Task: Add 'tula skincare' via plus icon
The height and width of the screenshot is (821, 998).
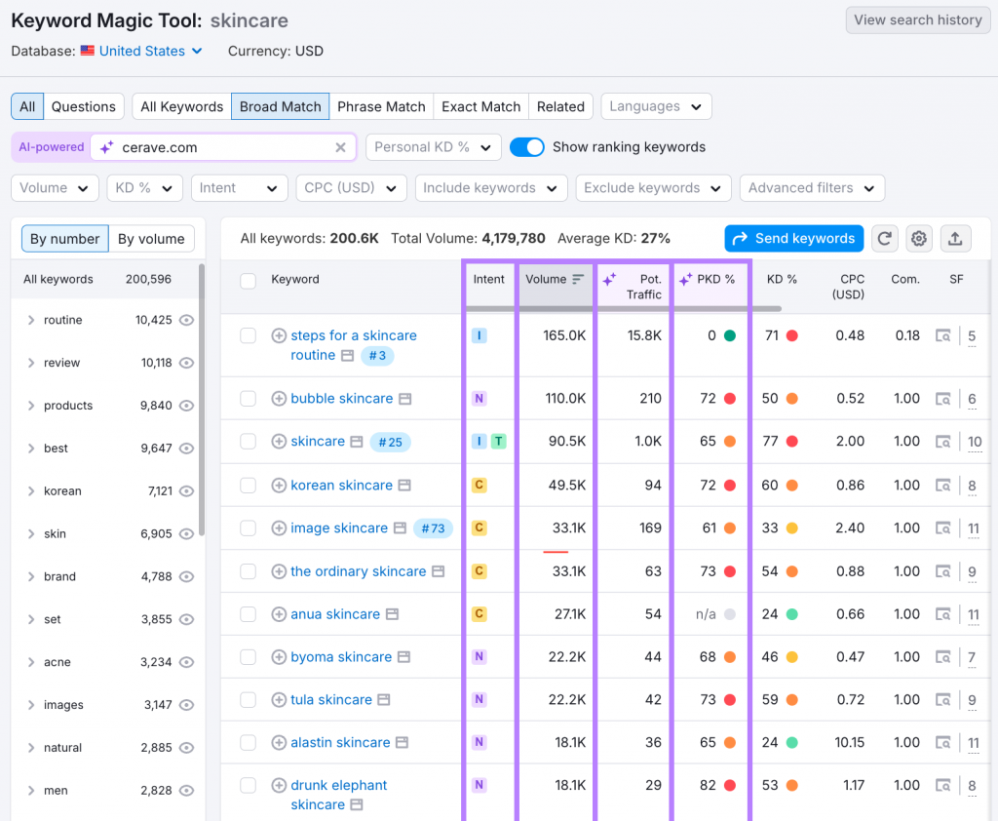Action: point(279,700)
